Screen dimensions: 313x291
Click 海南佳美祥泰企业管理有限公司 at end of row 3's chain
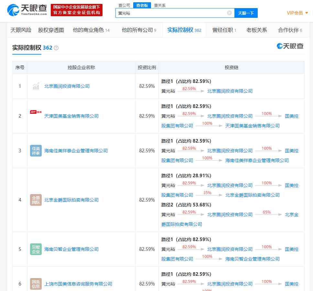click(x=257, y=160)
